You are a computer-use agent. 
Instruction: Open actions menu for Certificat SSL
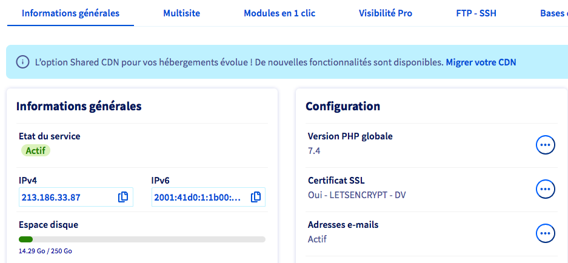click(x=546, y=189)
